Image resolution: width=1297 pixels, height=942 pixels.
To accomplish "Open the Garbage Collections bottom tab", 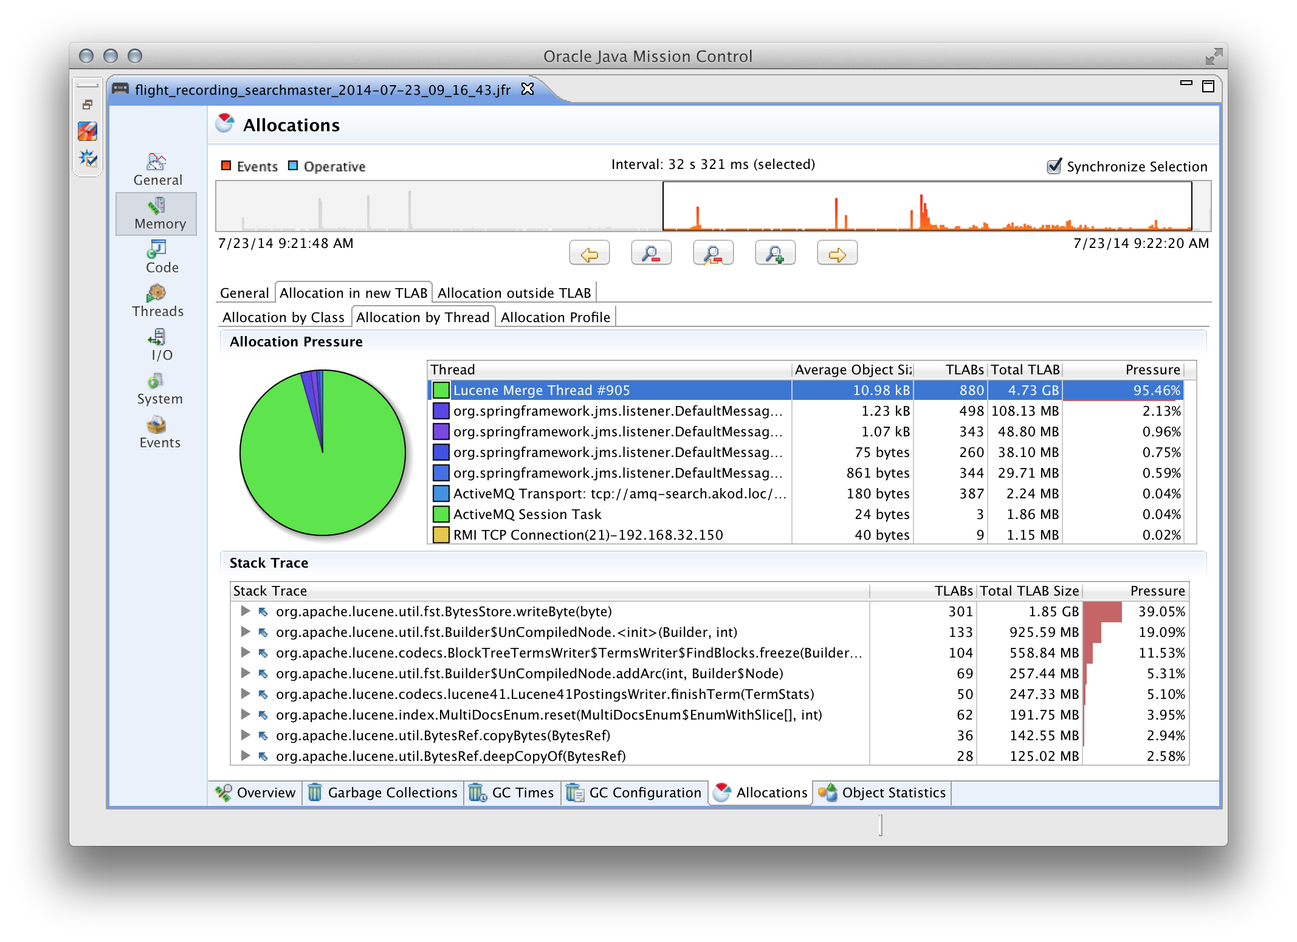I will click(x=383, y=792).
